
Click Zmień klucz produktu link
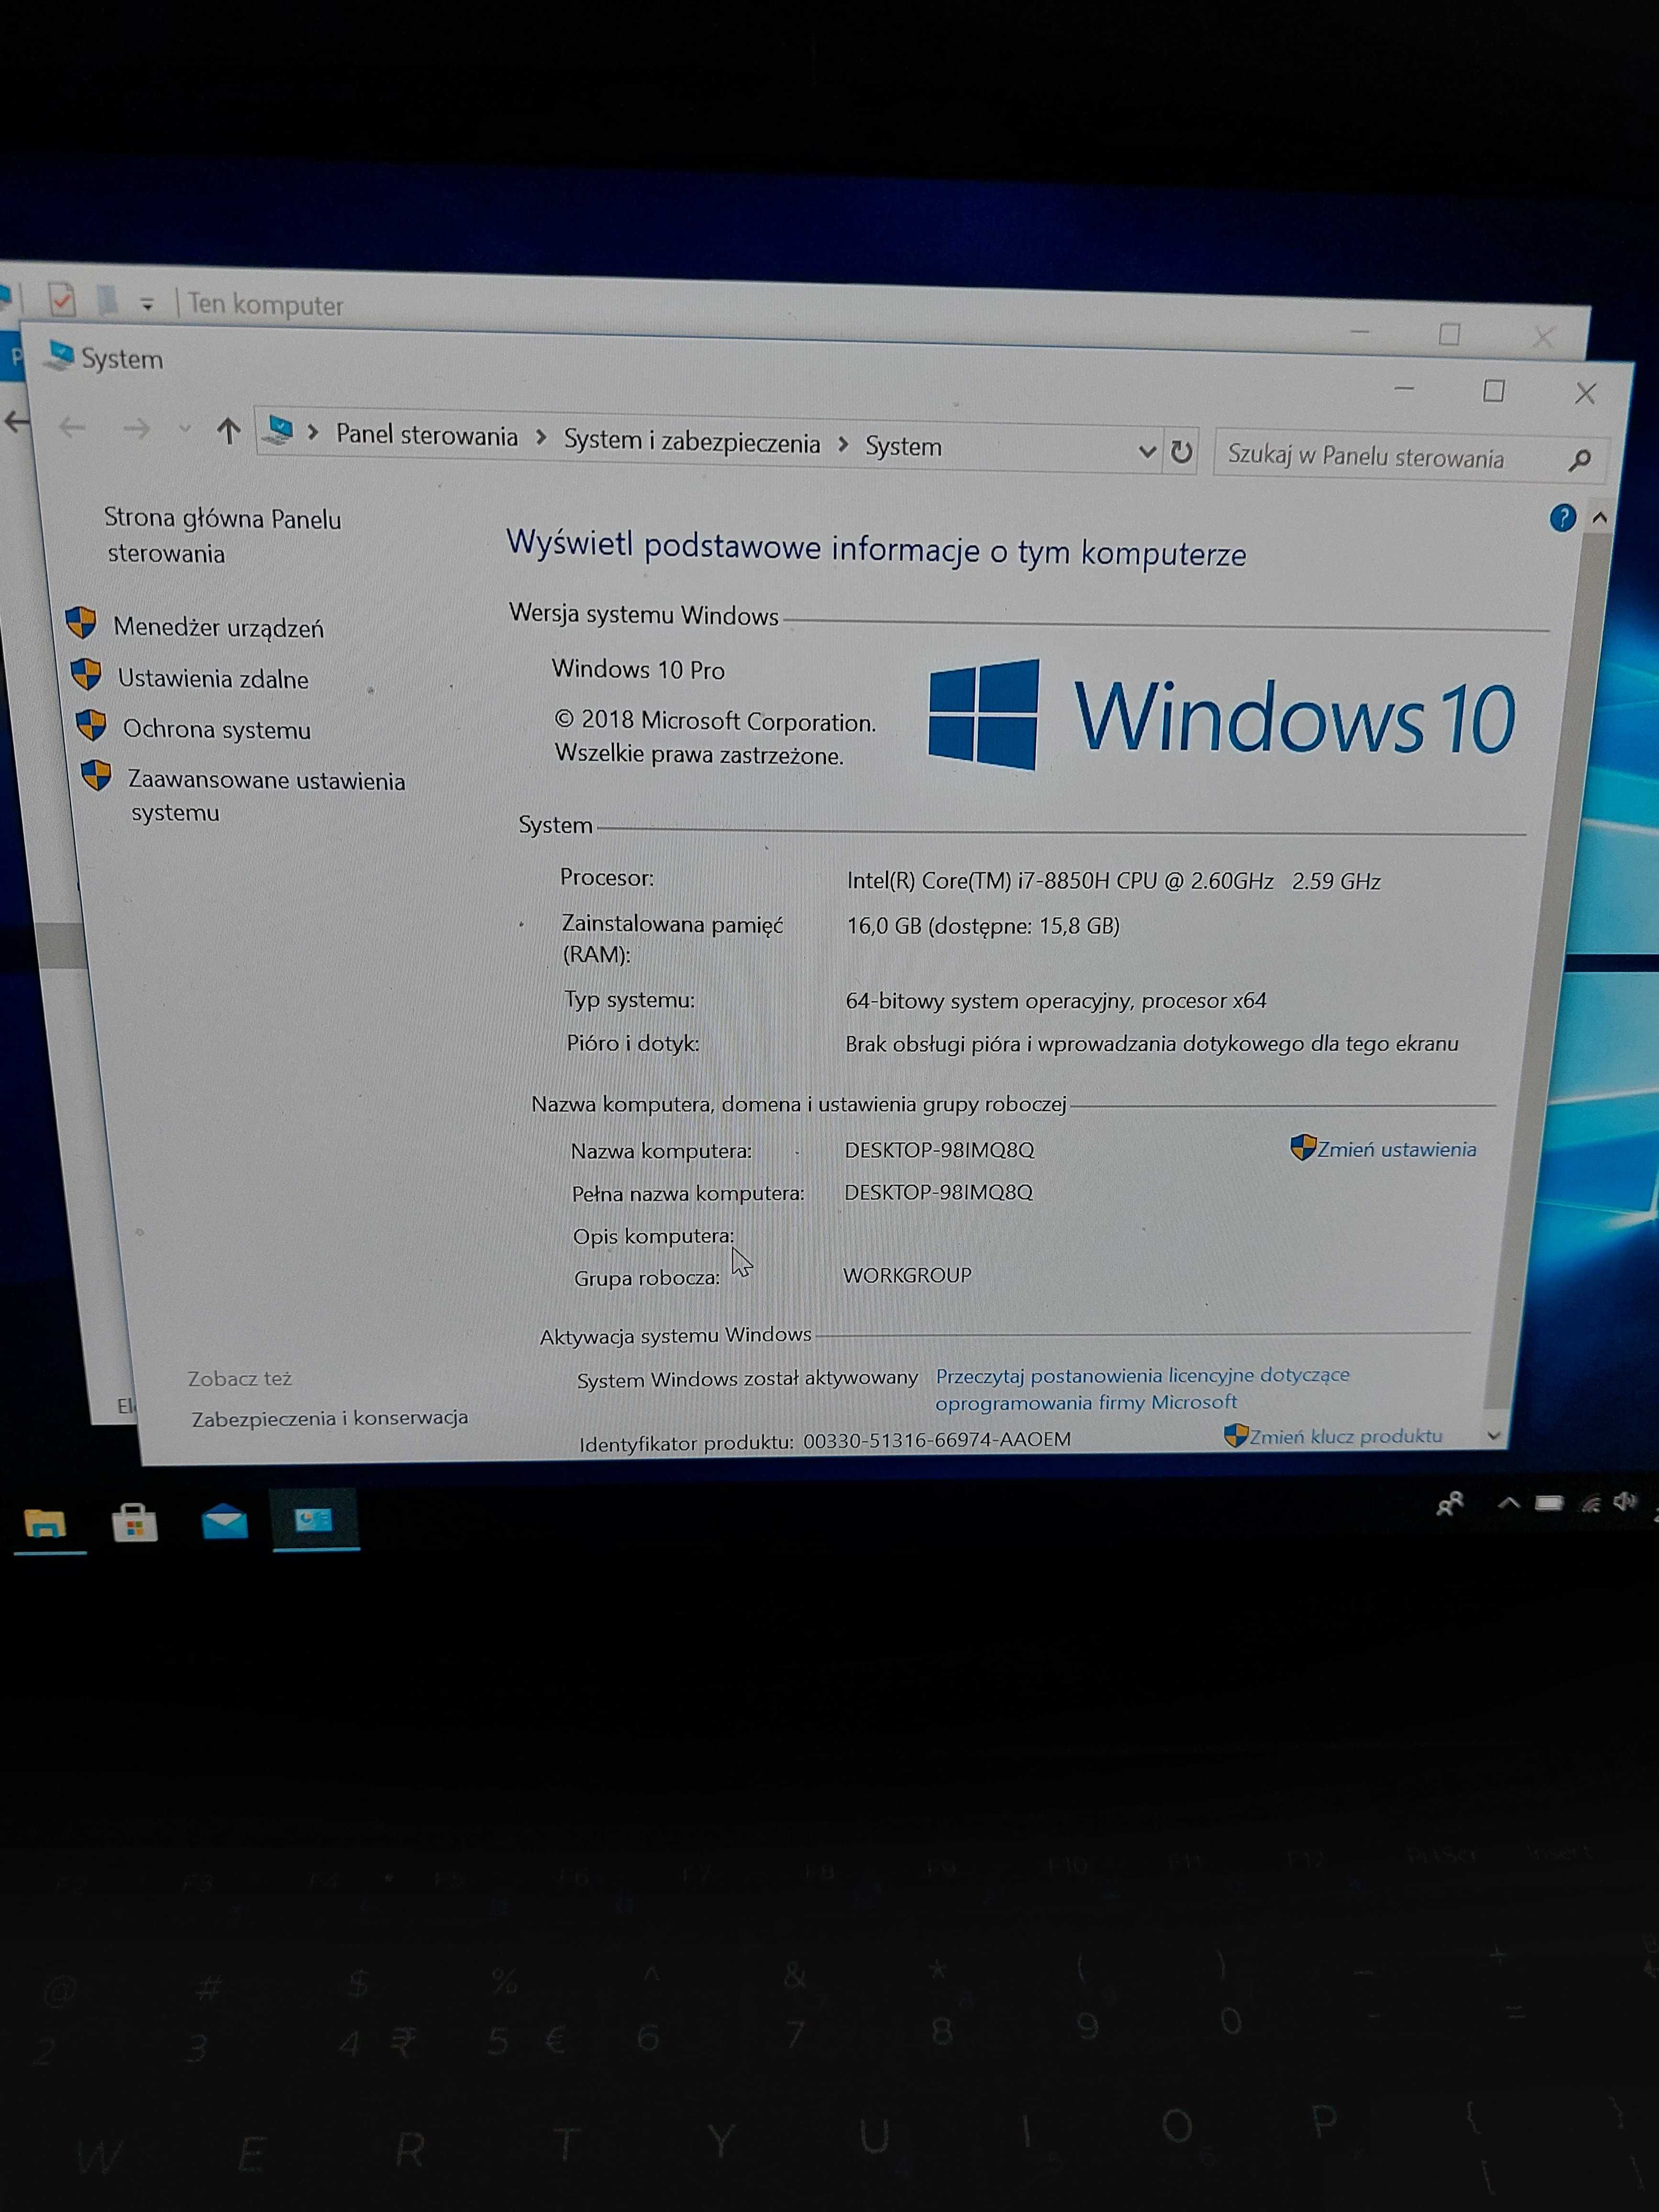pos(1345,1436)
